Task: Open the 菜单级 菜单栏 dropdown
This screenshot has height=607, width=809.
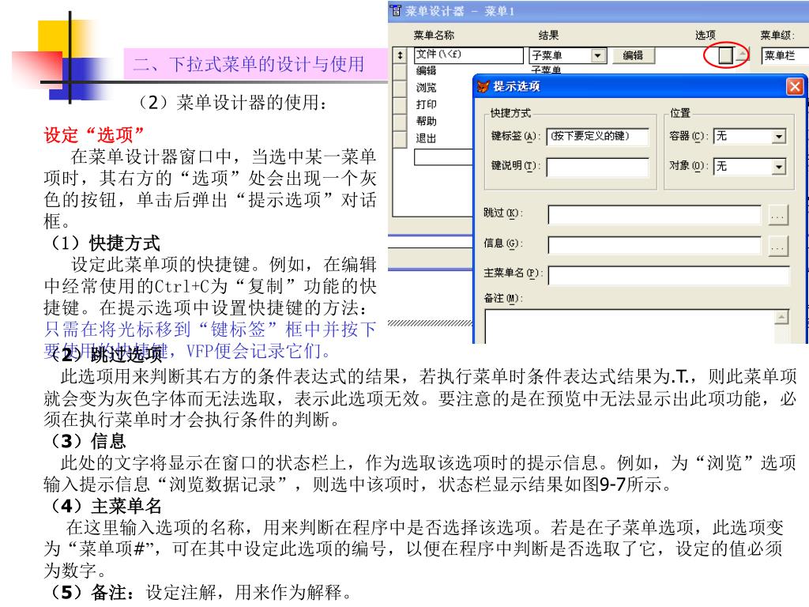Action: coord(785,55)
